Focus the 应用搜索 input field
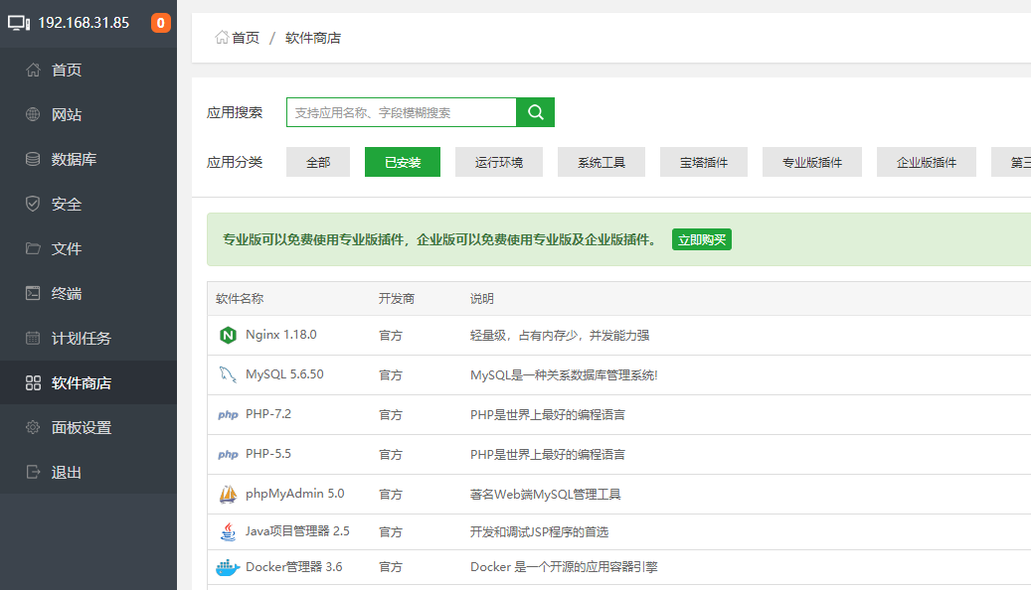Screen dimensions: 1031x590 click(x=402, y=112)
